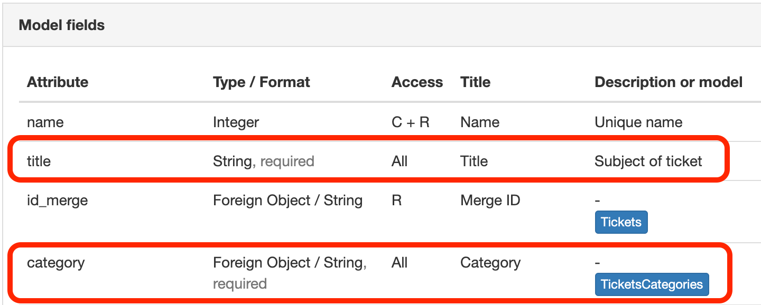Click the Type / Format column header

point(261,82)
